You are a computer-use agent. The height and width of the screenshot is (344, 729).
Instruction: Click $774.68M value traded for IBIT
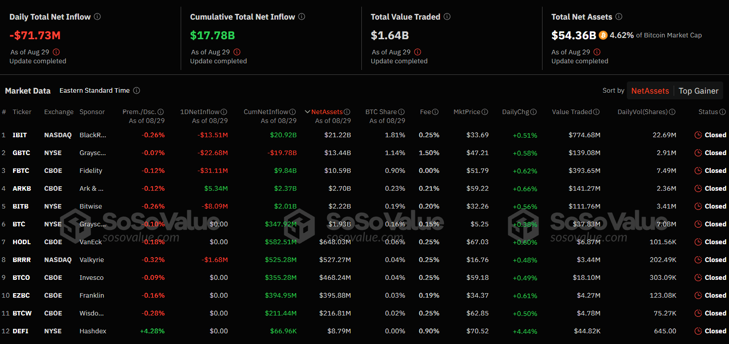coord(584,135)
